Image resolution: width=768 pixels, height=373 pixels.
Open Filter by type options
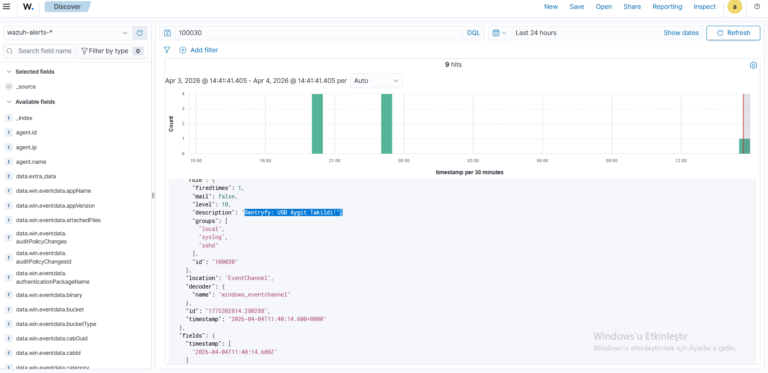[112, 51]
